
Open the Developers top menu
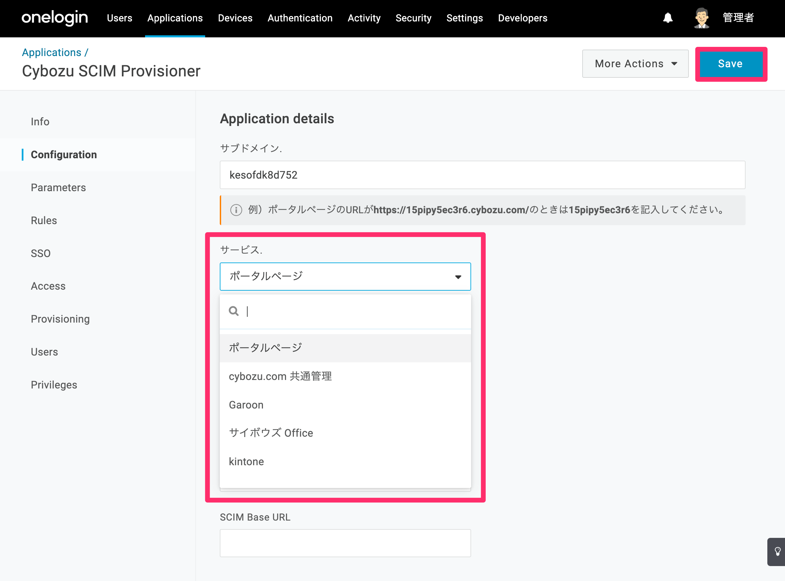(522, 18)
